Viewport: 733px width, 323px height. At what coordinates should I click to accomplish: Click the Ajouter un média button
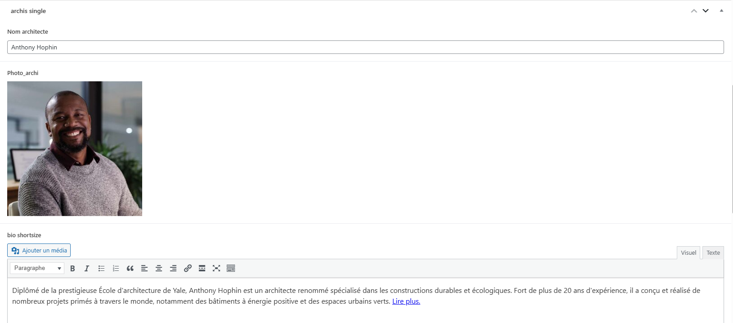click(x=39, y=250)
